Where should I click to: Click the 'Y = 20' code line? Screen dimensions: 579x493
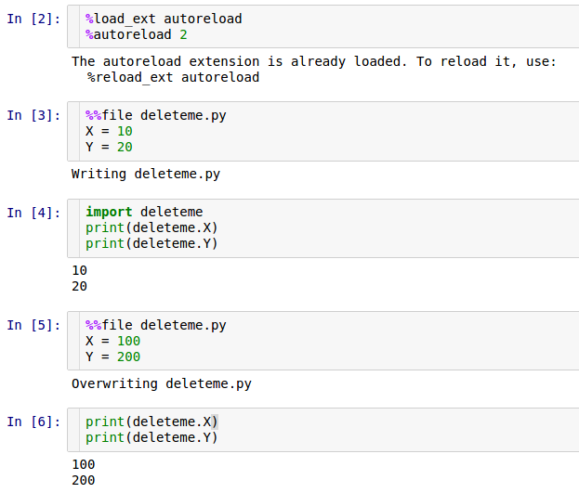coord(109,147)
